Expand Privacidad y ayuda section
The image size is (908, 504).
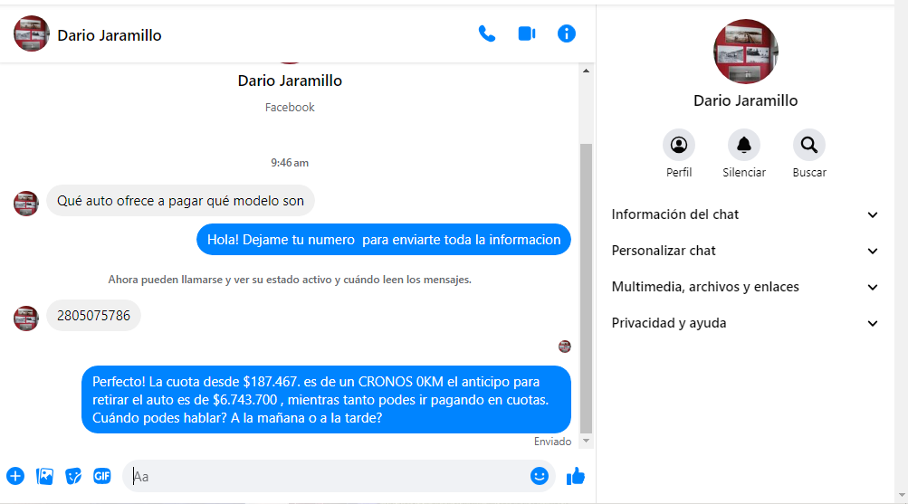pos(745,323)
